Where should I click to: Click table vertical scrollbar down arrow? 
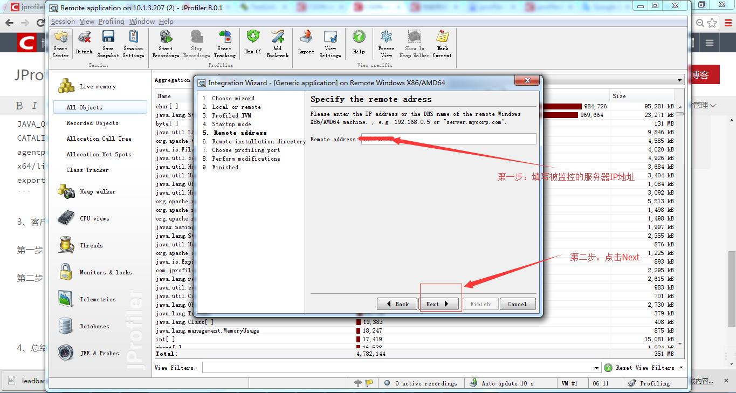point(679,343)
